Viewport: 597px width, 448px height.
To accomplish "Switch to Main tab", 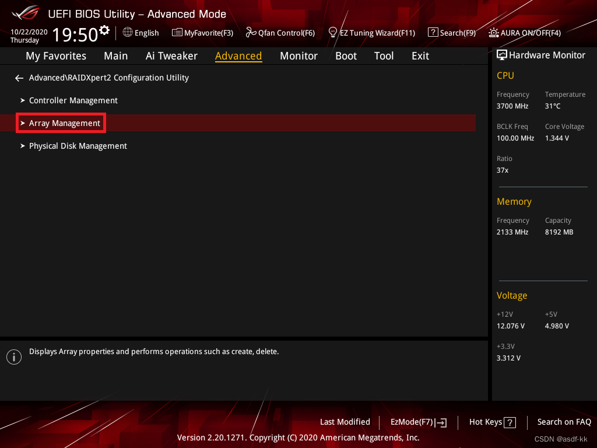I will point(116,56).
